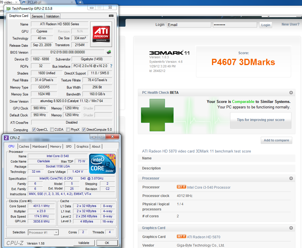Click the Instructions value in CPU-Z
Screen dimensions: 302x248
71,194
